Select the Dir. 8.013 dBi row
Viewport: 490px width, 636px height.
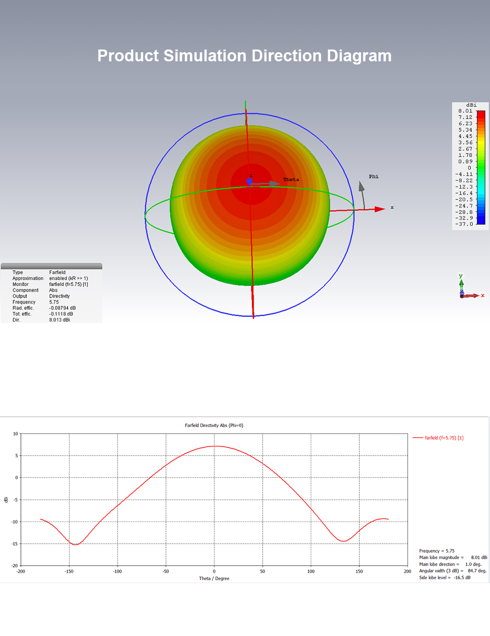coord(51,320)
